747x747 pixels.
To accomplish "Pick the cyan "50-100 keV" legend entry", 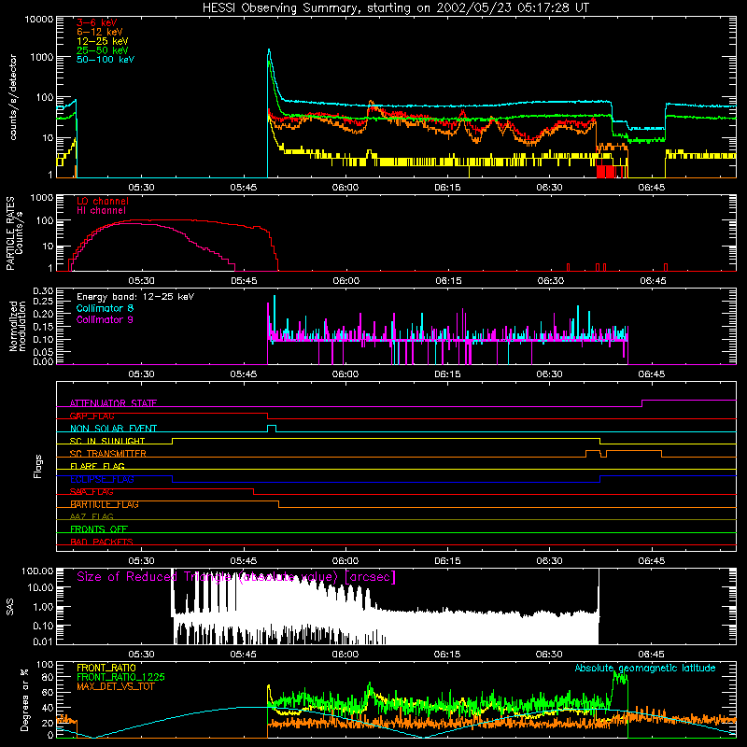I will [x=106, y=59].
